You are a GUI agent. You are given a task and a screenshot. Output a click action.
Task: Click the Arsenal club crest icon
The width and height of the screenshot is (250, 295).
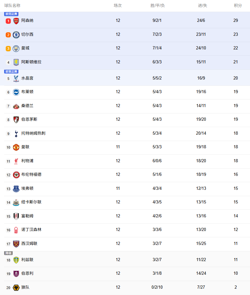pos(16,21)
